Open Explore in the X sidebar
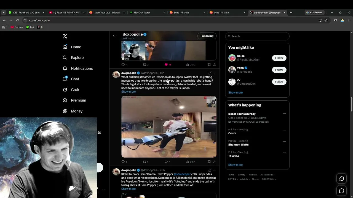The image size is (353, 198). [73, 57]
